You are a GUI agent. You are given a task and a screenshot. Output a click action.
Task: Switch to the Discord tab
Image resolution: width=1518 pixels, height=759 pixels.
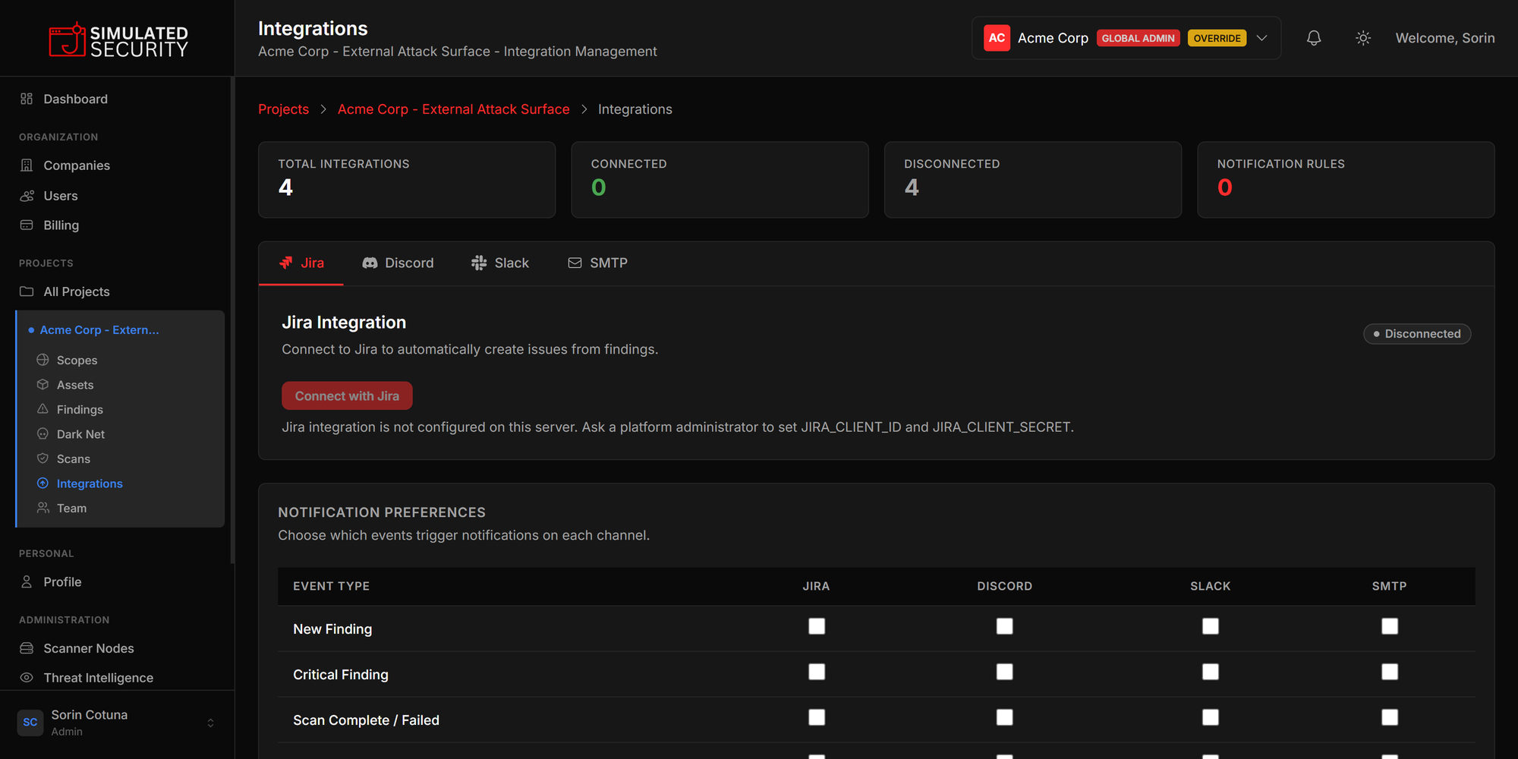(x=398, y=263)
